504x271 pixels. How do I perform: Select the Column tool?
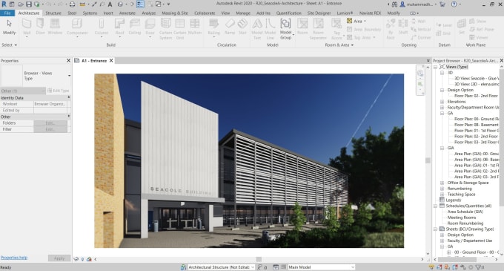click(102, 27)
